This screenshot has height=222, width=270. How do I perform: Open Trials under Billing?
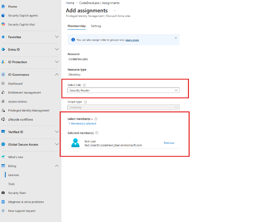(11, 184)
